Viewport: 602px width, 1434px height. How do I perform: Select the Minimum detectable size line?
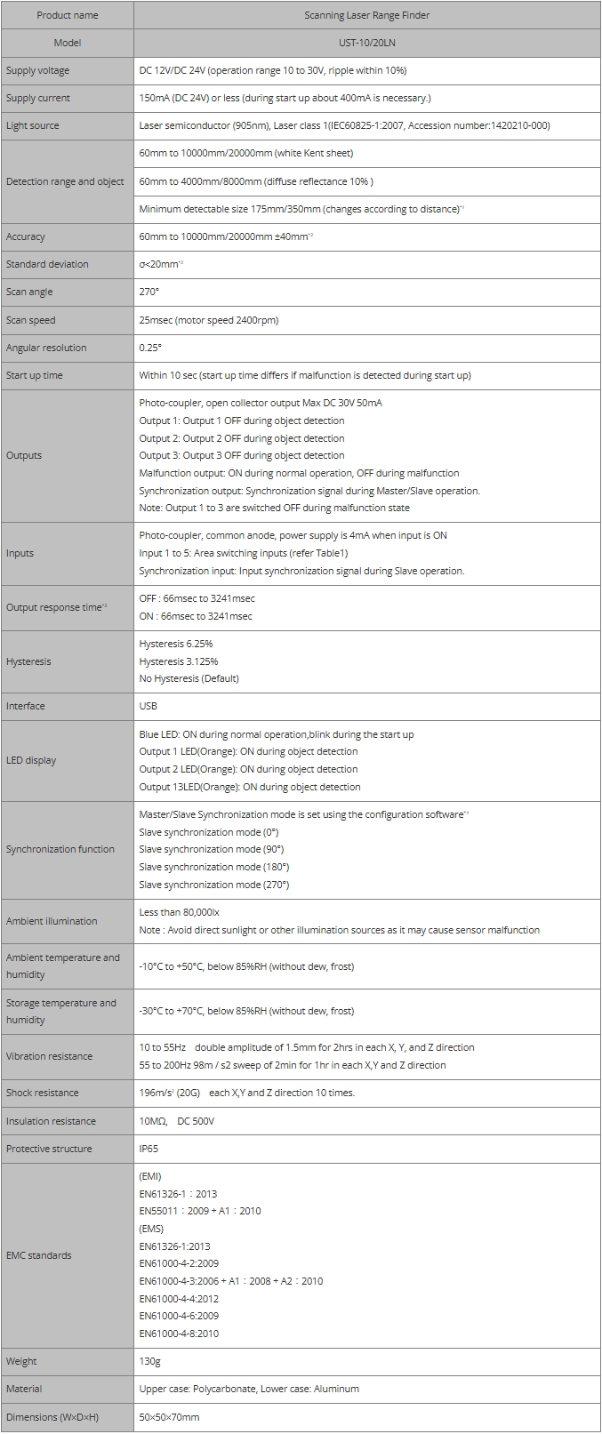tap(301, 209)
